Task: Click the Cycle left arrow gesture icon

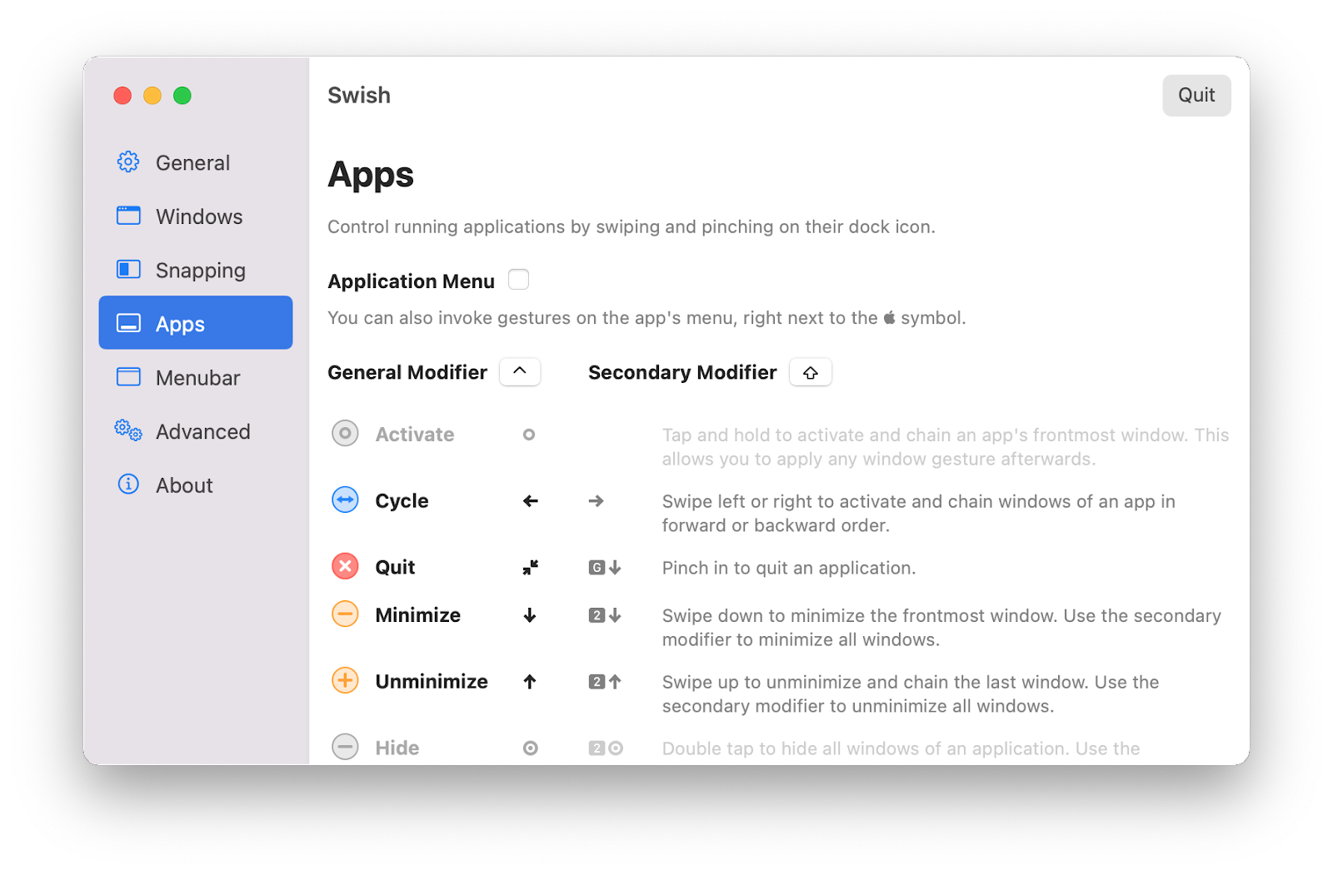Action: tap(530, 501)
